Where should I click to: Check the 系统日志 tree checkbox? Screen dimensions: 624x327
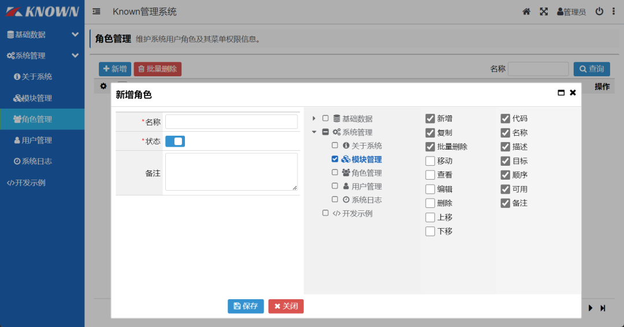pos(335,199)
